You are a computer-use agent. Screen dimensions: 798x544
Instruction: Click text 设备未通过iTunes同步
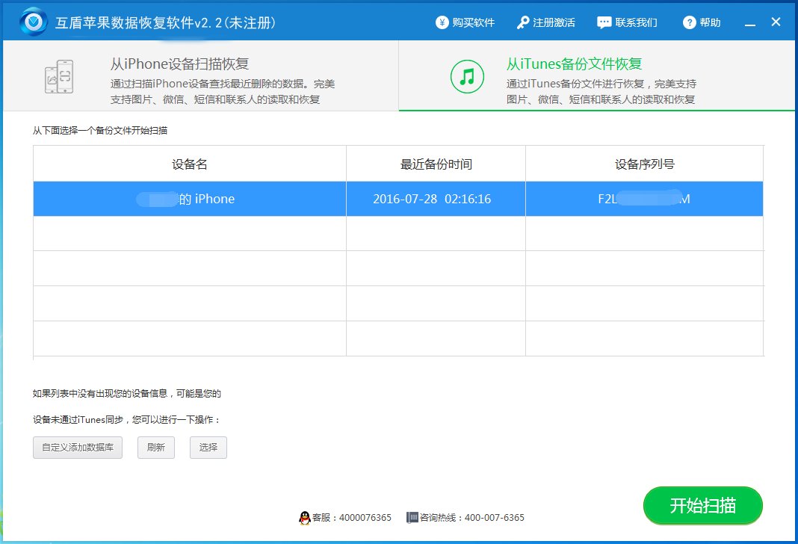tap(78, 420)
